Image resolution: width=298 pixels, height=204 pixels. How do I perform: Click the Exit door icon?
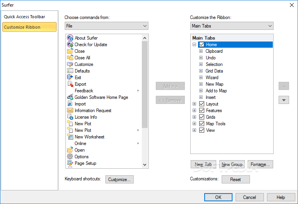[x=70, y=77]
